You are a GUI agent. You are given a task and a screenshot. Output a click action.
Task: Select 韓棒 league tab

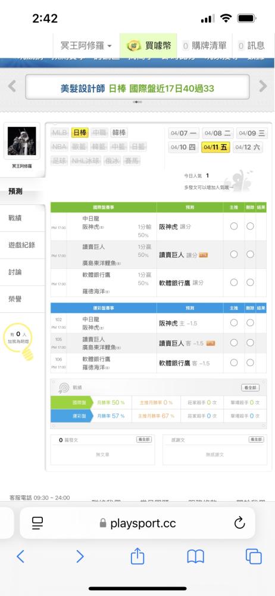pyautogui.click(x=119, y=133)
